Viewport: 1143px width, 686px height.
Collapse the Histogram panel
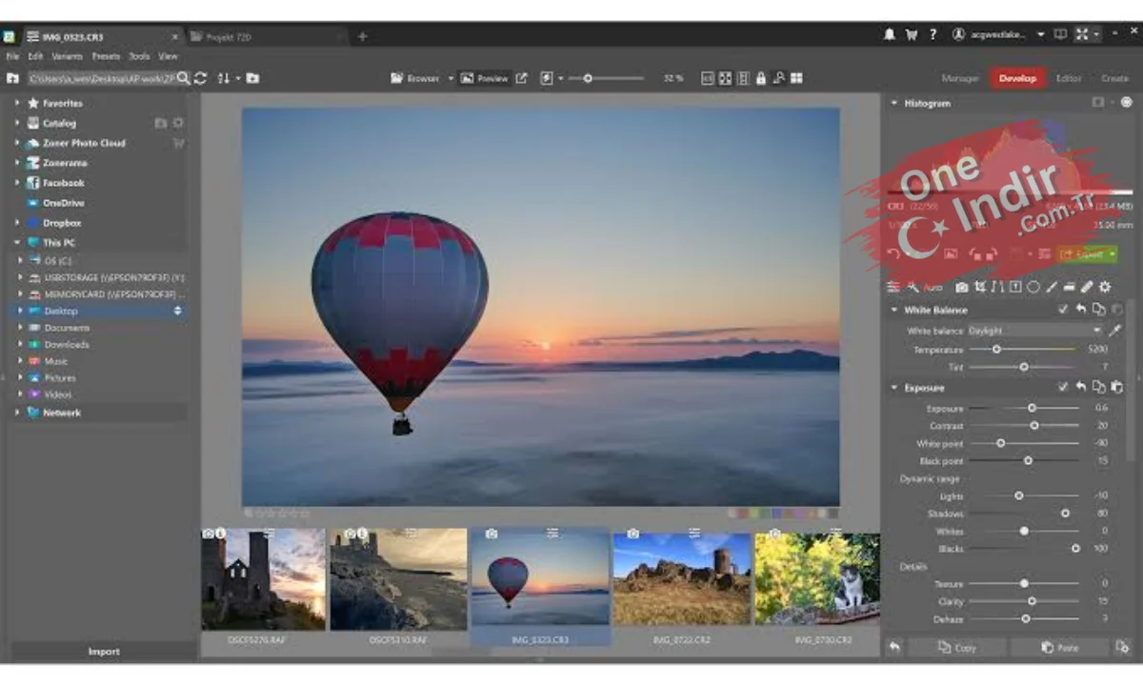894,103
